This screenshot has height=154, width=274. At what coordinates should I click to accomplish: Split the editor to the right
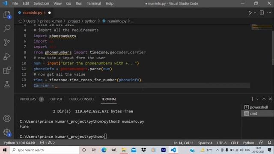coord(262,12)
